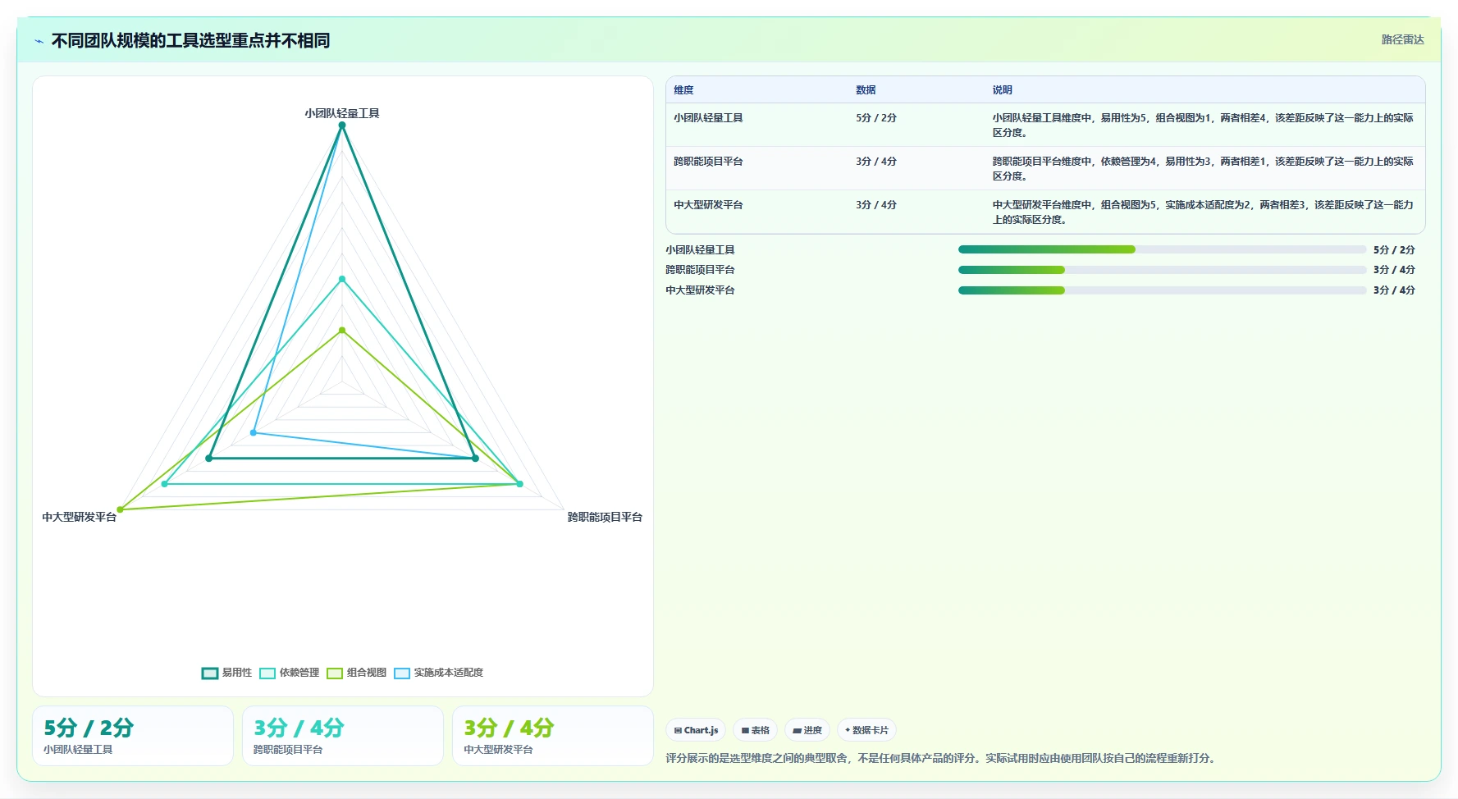Click the 路径雷达 label in header
1458x799 pixels.
1403,39
